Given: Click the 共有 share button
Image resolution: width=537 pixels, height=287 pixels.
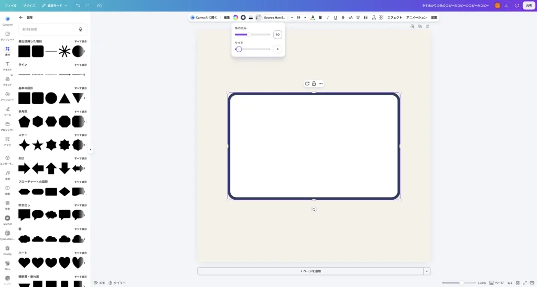Looking at the screenshot, I should (x=529, y=5).
